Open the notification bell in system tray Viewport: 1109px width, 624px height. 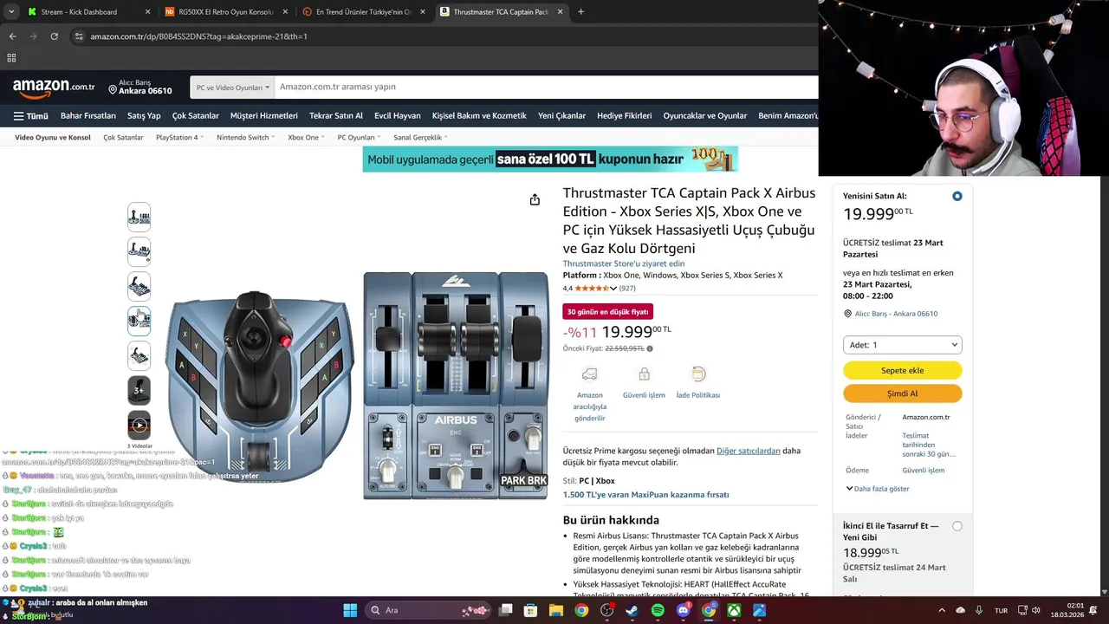(1093, 610)
